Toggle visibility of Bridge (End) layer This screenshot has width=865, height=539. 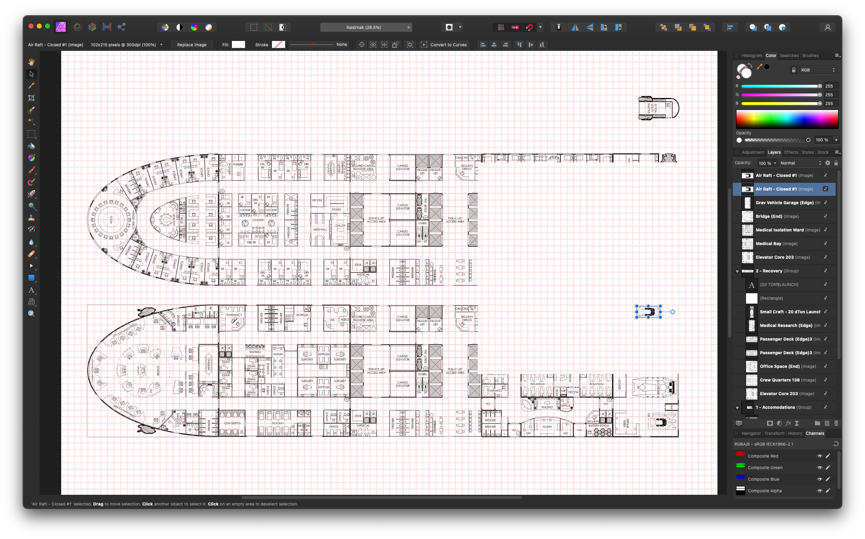click(825, 216)
